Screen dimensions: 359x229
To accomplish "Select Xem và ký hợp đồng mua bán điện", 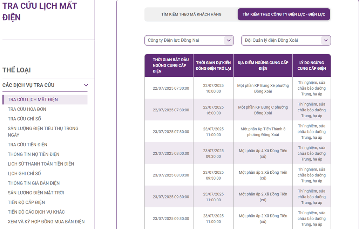I will pyautogui.click(x=46, y=222).
